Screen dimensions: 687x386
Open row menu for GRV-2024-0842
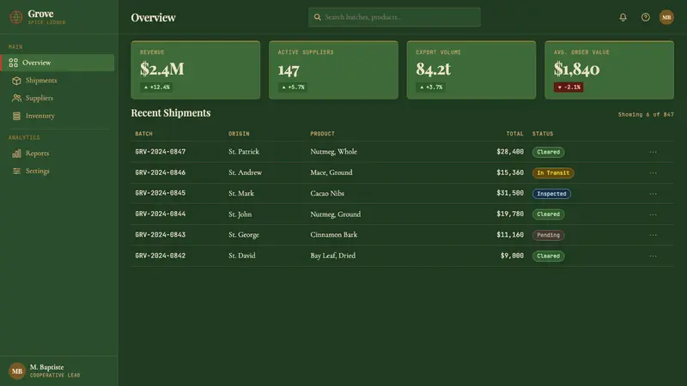point(653,256)
